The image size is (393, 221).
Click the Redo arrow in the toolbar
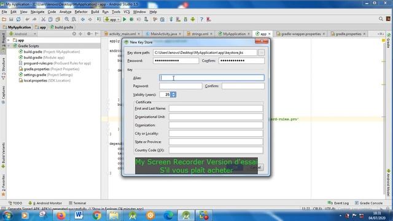tap(34, 19)
